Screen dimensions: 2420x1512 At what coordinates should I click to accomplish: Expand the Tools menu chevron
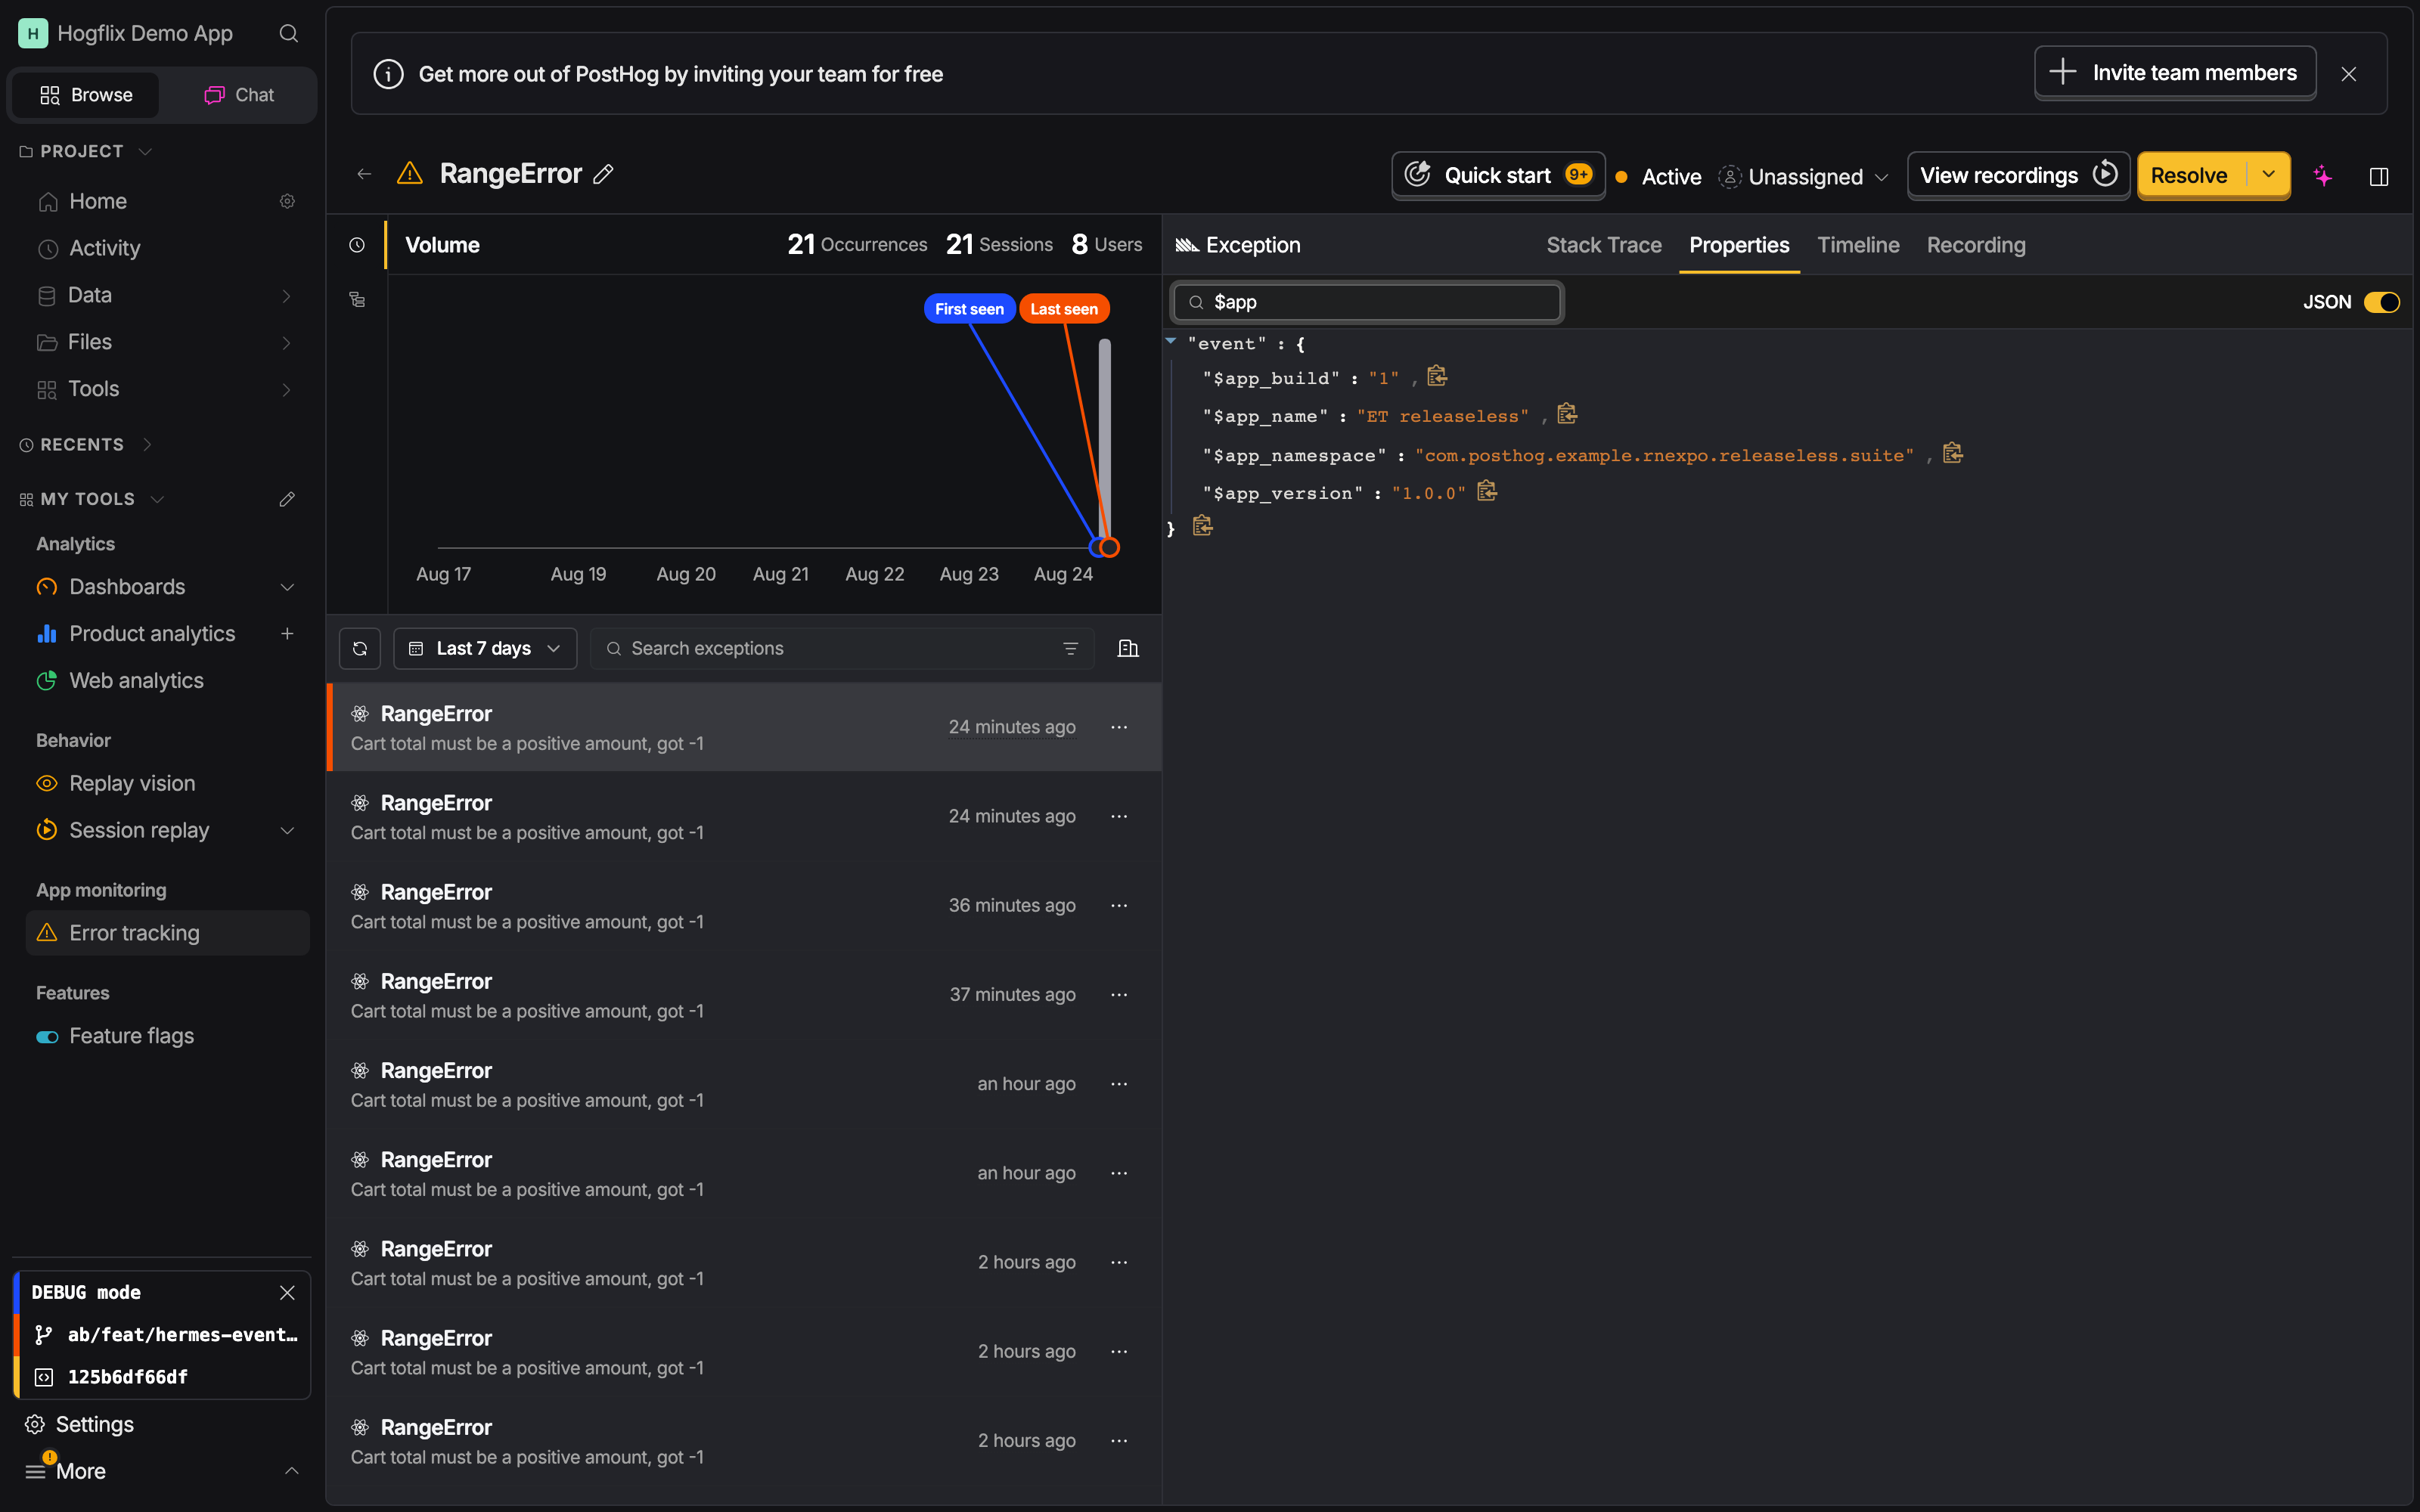click(287, 390)
